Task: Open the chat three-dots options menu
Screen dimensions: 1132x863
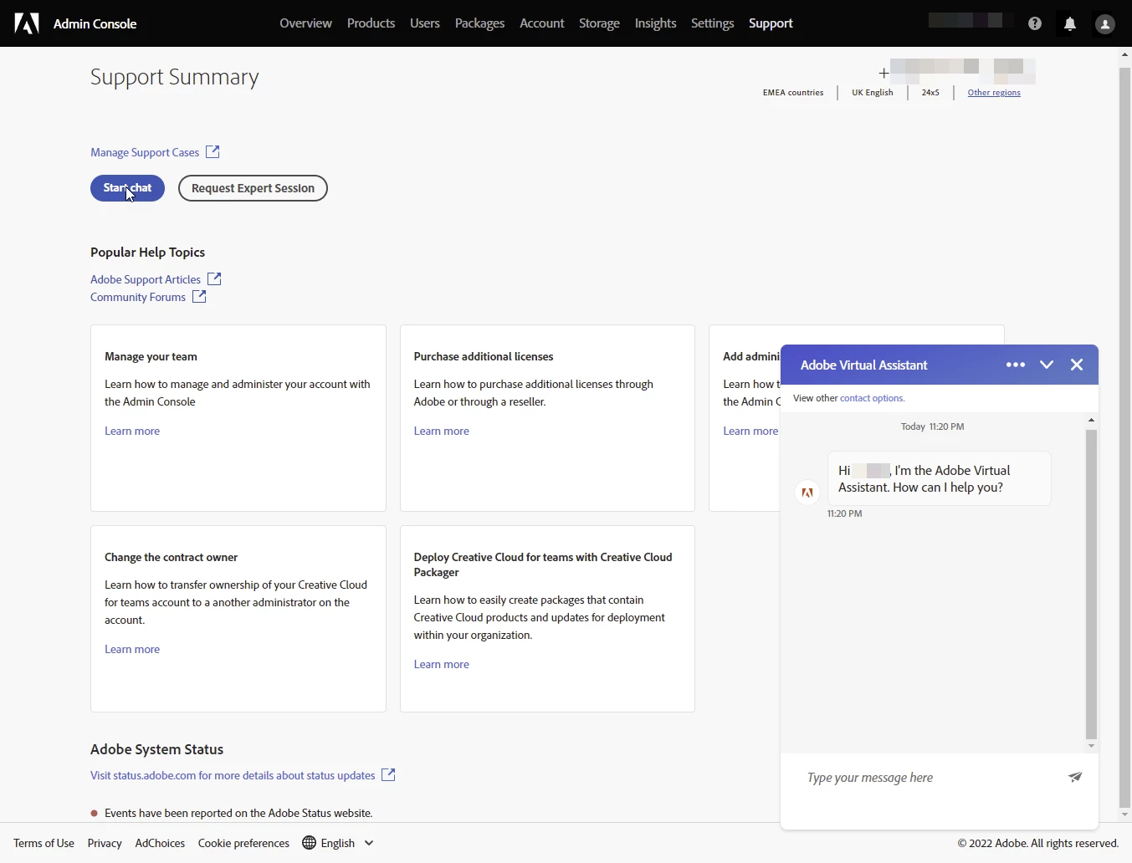Action: (x=1016, y=365)
